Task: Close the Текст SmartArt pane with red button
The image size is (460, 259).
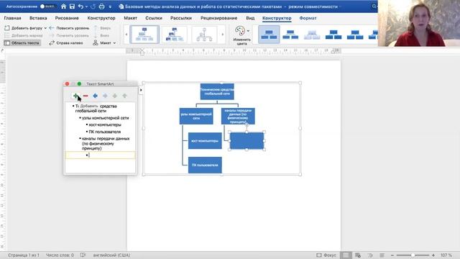Action: 67,84
